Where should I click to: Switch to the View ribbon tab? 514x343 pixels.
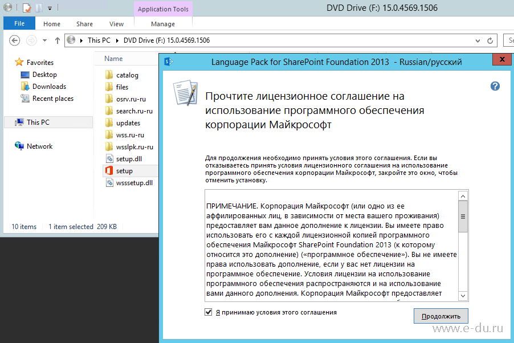[116, 23]
